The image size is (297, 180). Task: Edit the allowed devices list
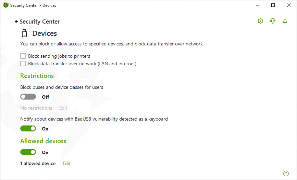tap(66, 163)
